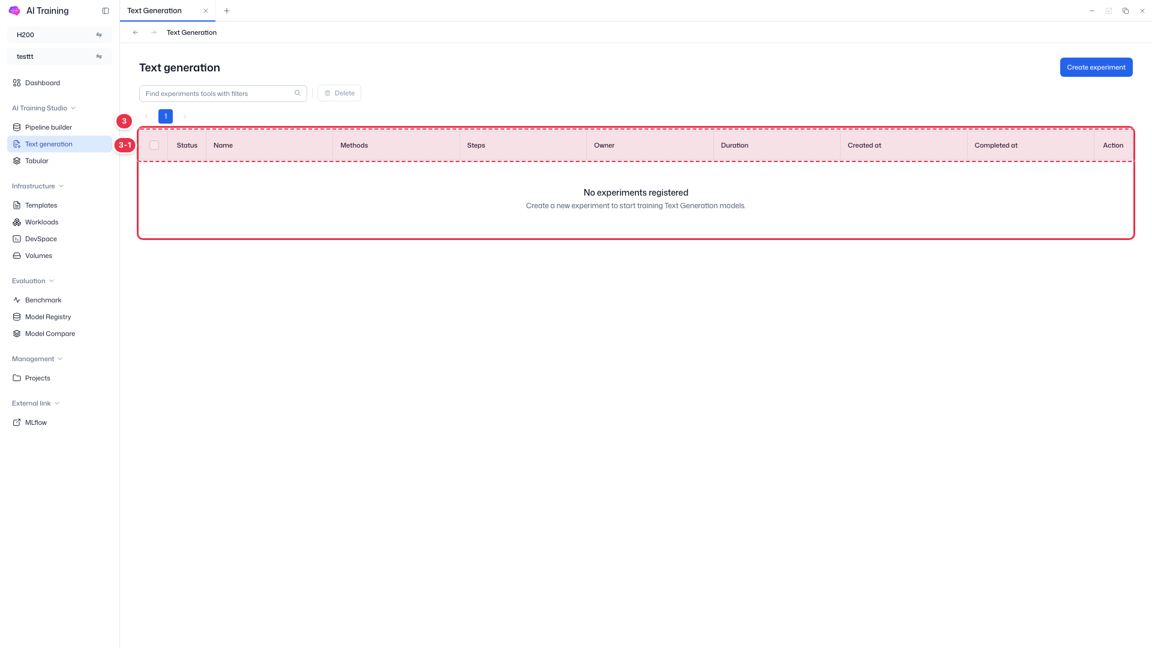This screenshot has height=648, width=1152.
Task: Click the Duration column header
Action: (777, 145)
